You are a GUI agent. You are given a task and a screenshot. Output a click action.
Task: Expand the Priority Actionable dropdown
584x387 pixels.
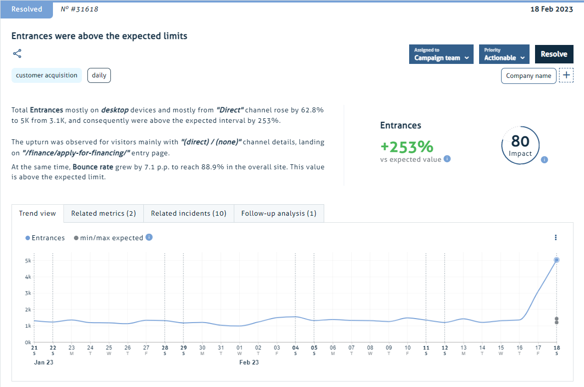tap(504, 54)
